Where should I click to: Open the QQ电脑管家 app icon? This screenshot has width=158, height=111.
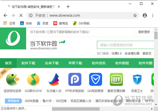(96, 79)
